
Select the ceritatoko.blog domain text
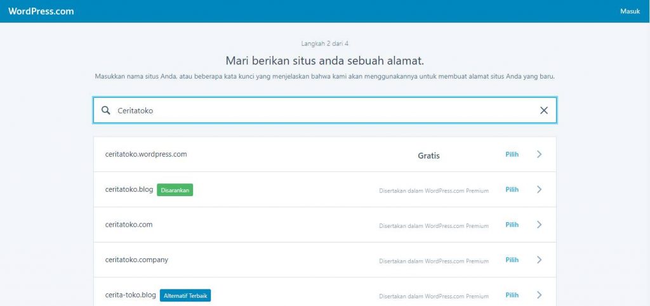point(129,189)
